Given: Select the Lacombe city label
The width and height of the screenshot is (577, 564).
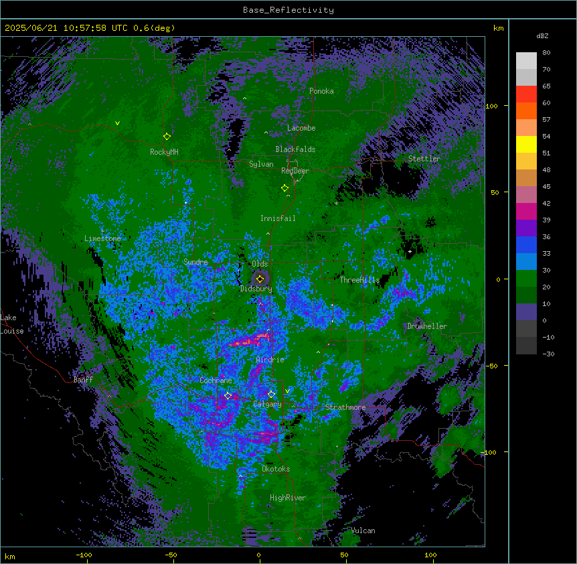Looking at the screenshot, I should pos(301,128).
